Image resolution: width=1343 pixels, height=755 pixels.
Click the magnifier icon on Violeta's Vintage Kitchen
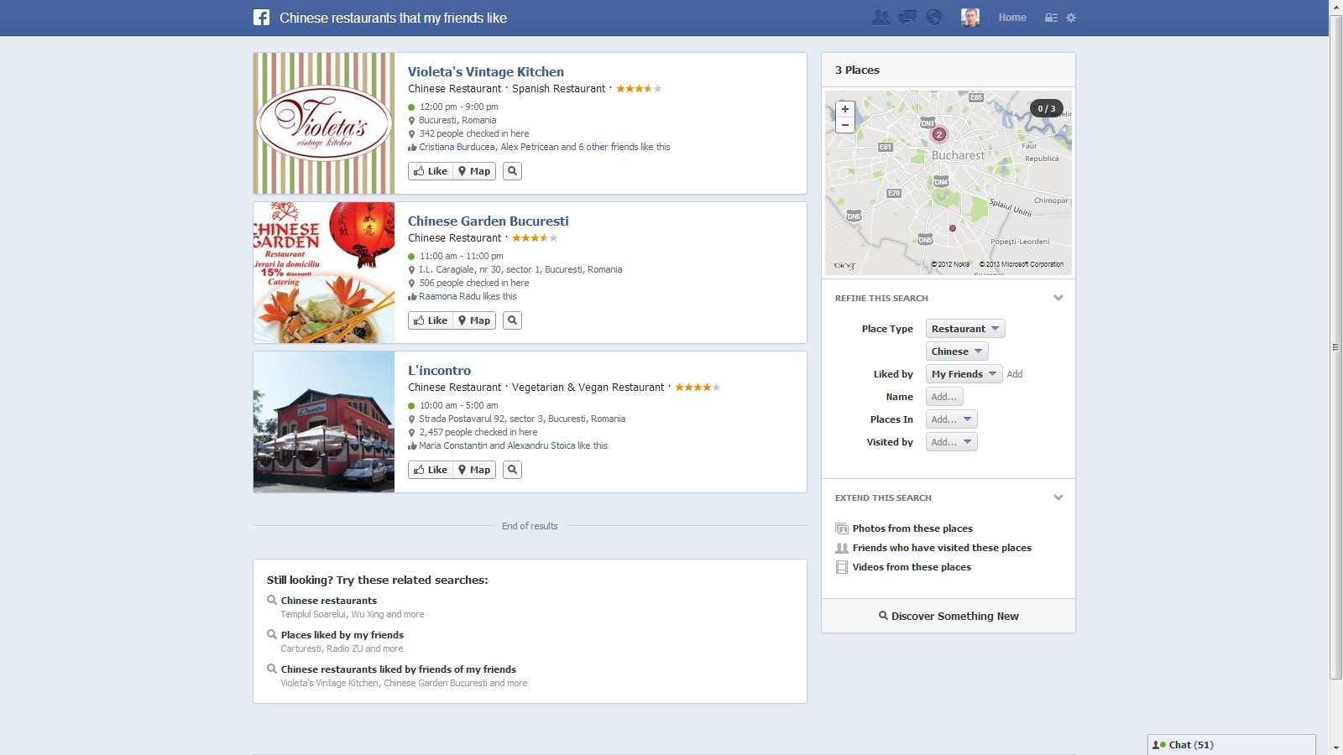(x=511, y=170)
